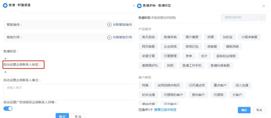Select the 名片 tag
Viewport: 271px width, 118px height.
[x=205, y=56]
